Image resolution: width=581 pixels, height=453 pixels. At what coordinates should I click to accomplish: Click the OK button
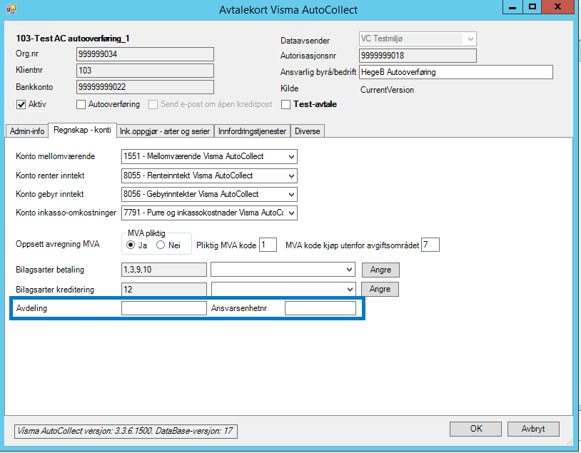pos(476,429)
